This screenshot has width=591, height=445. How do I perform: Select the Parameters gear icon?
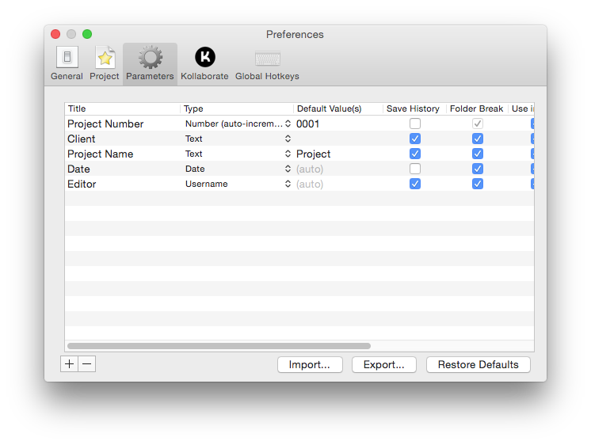(x=150, y=58)
